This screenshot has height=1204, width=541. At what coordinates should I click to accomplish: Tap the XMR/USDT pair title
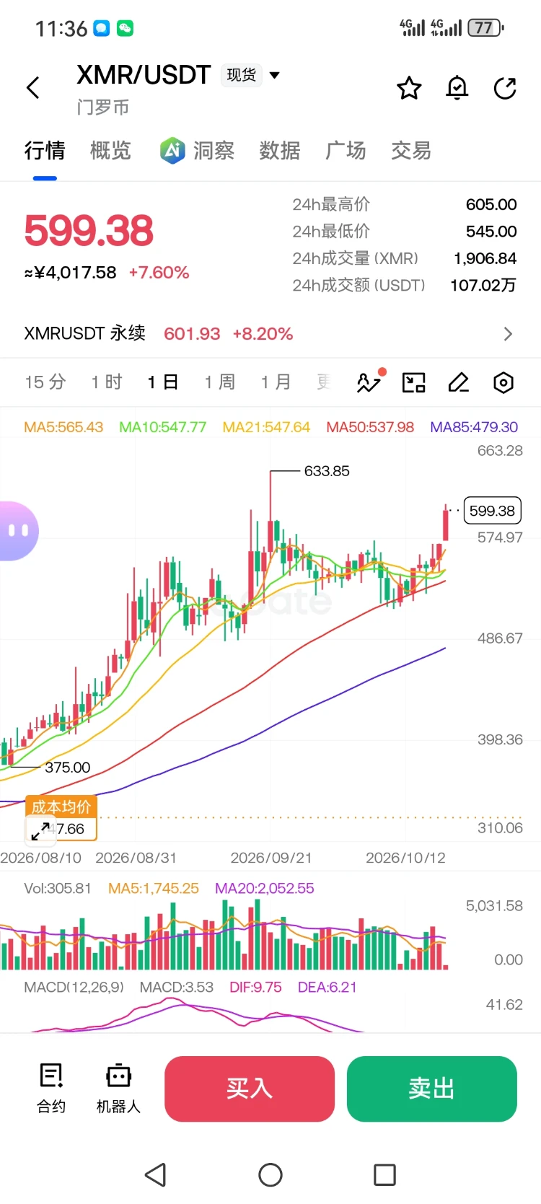point(144,75)
